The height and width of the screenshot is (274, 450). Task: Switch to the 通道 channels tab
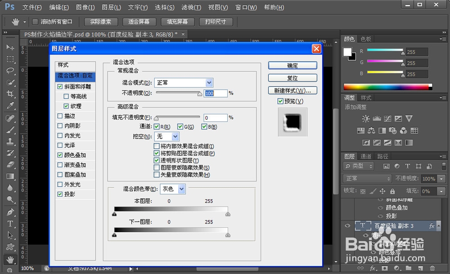pyautogui.click(x=366, y=157)
